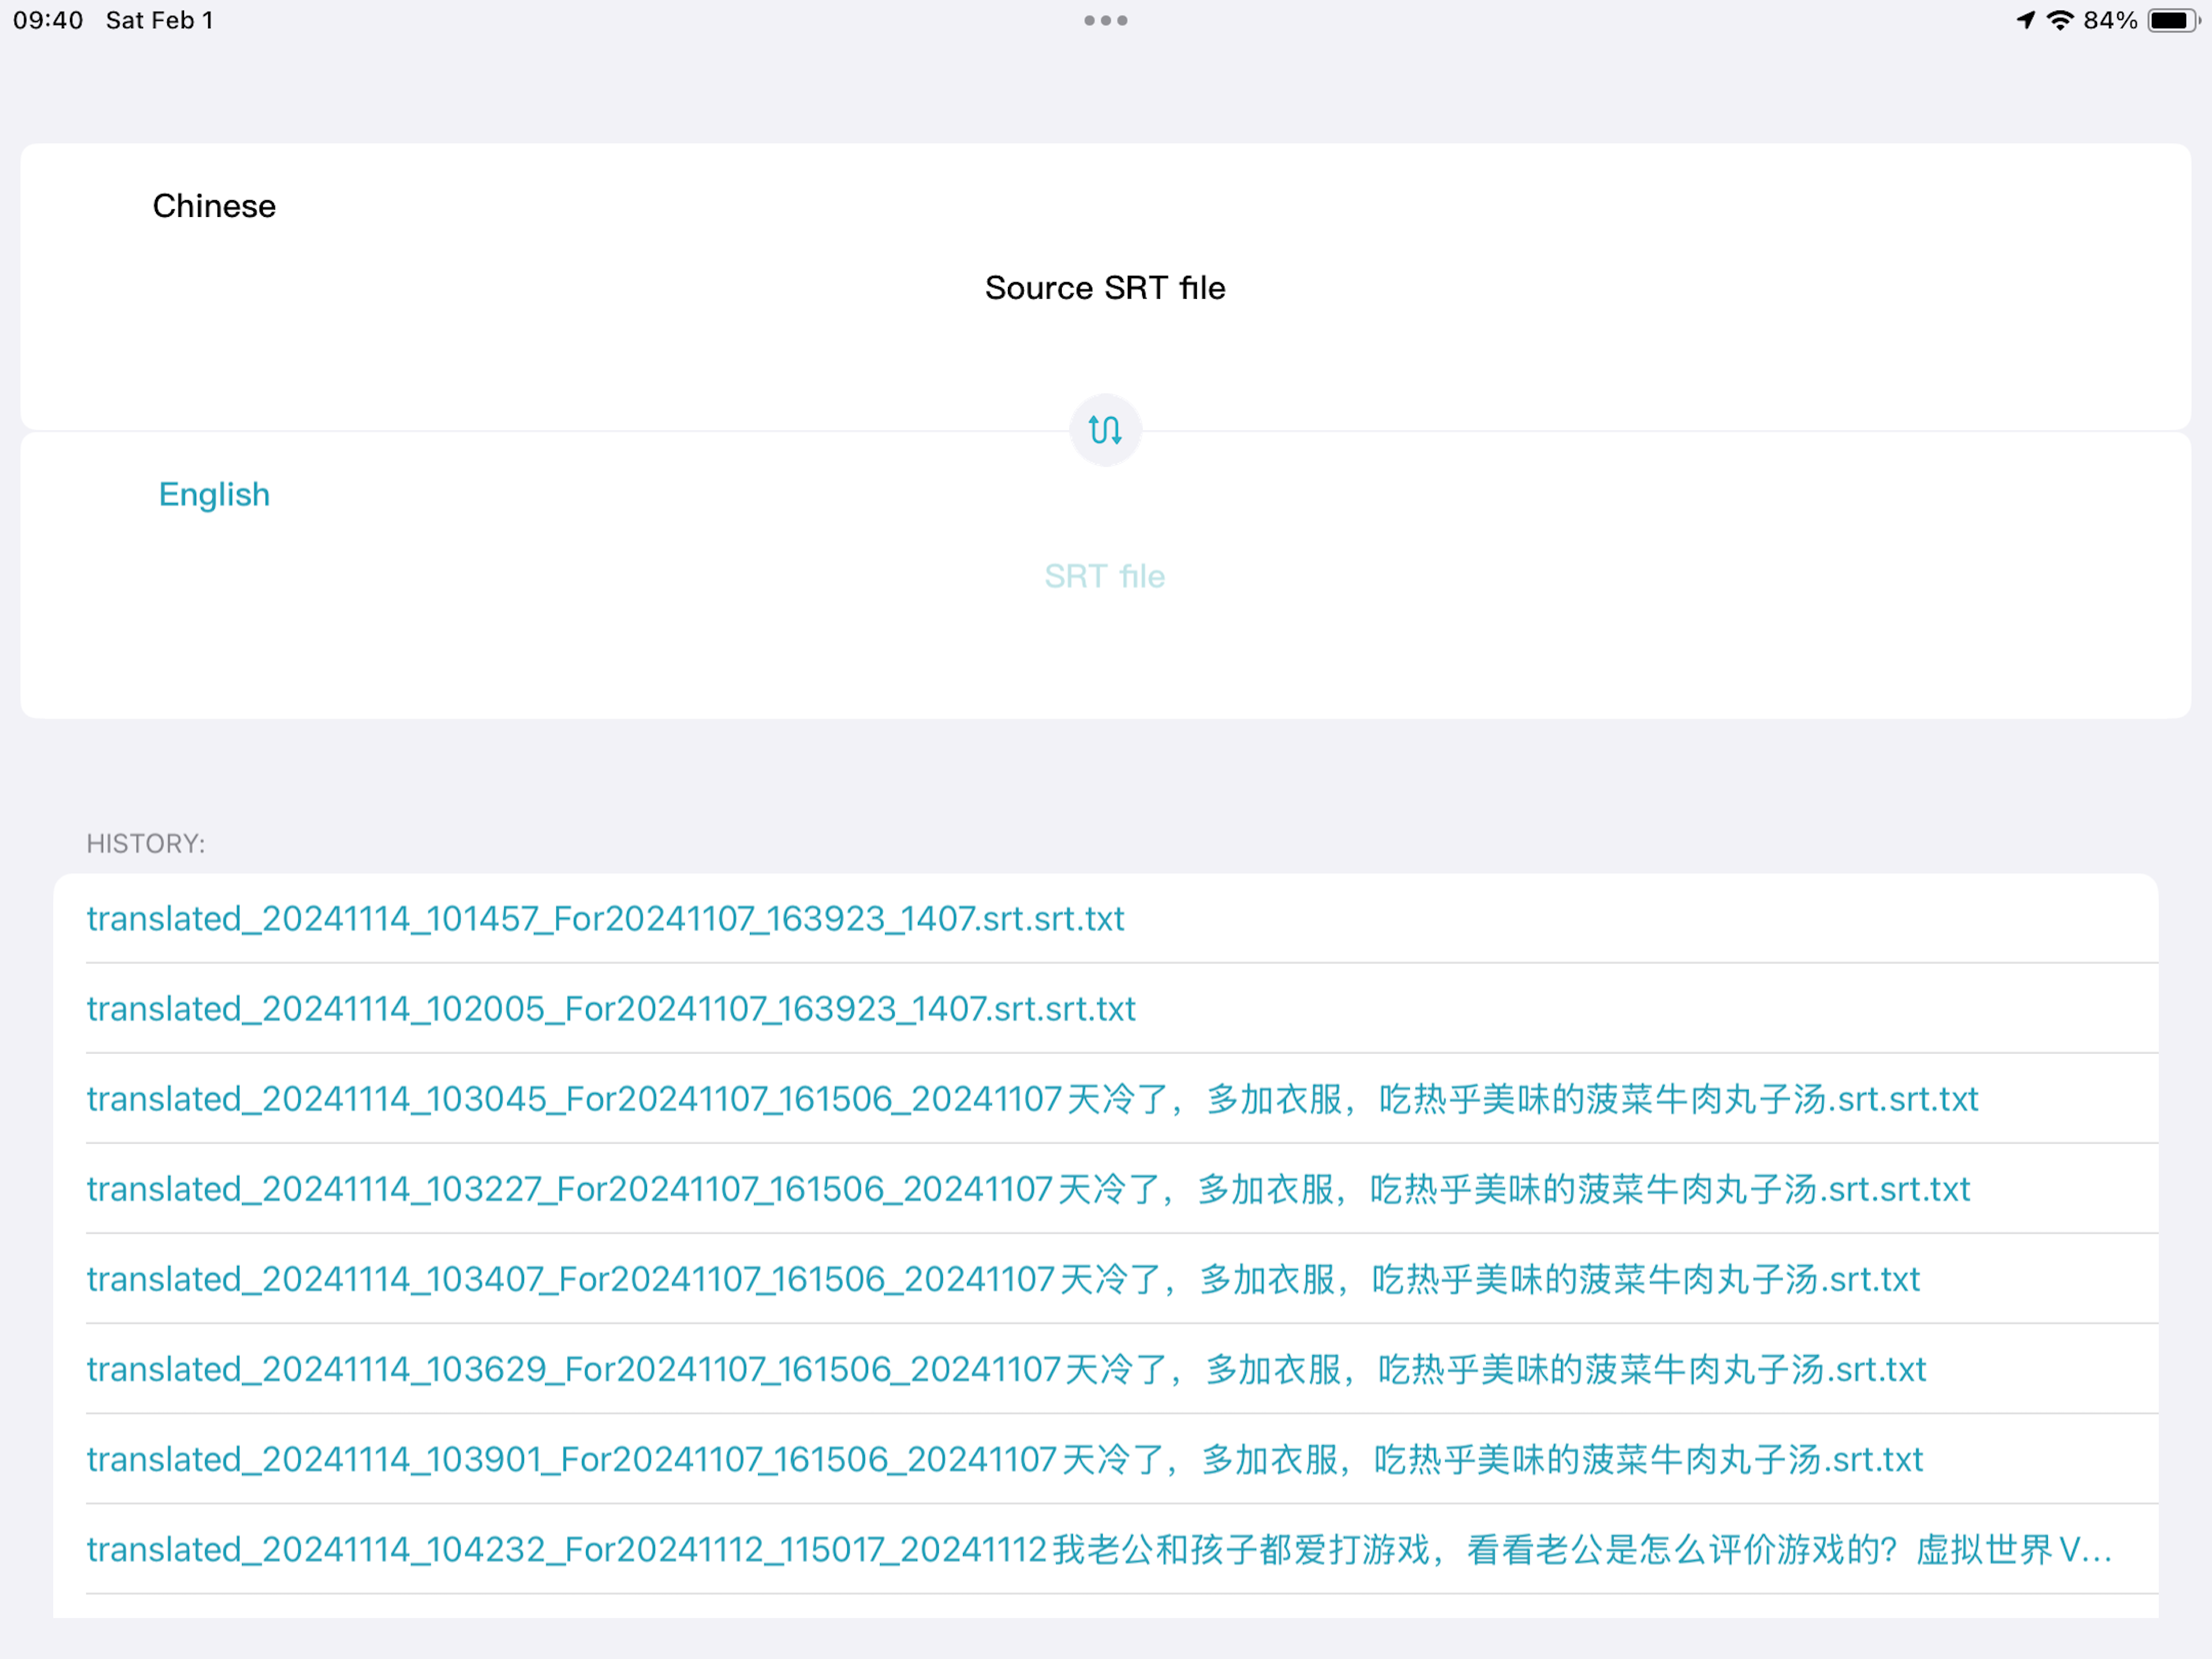Tap the HISTORY section header

point(146,843)
